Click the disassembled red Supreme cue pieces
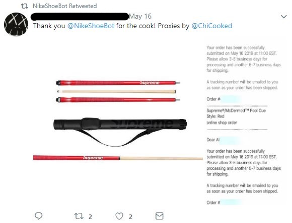This screenshot has width=292, height=223. pos(118,91)
